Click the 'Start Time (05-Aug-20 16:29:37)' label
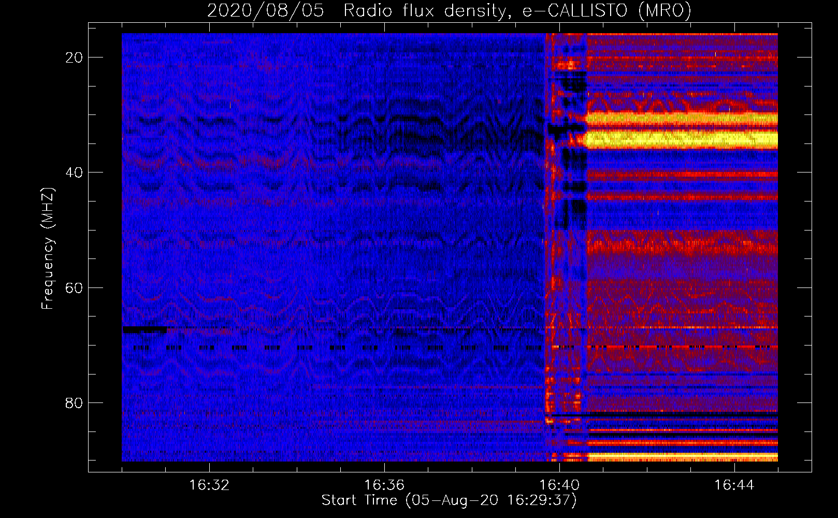 click(449, 500)
